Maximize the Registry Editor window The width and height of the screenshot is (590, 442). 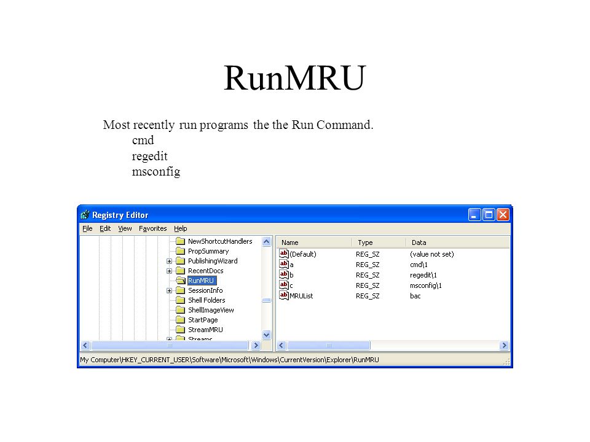click(489, 215)
